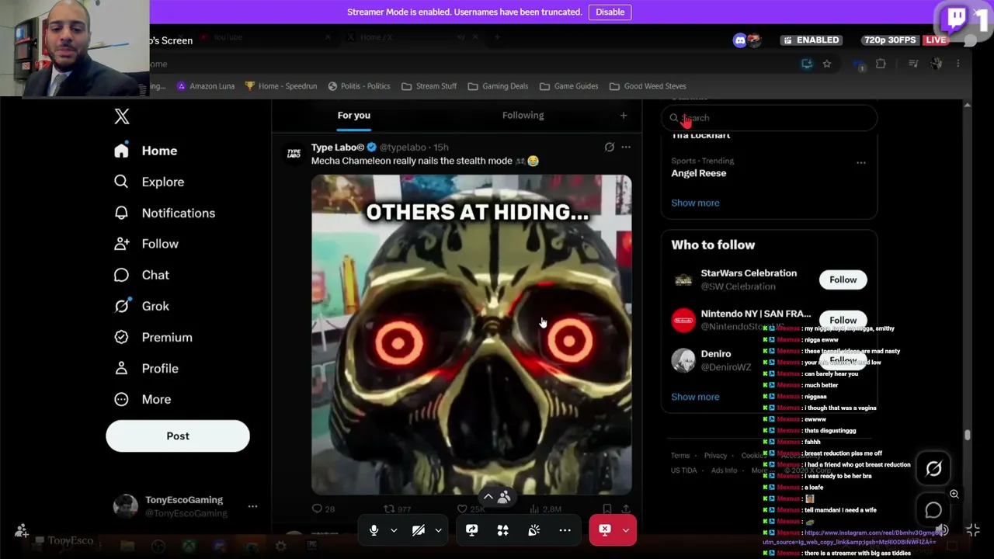The image size is (994, 559).
Task: Add a new timeline tab with plus icon
Action: pyautogui.click(x=623, y=116)
